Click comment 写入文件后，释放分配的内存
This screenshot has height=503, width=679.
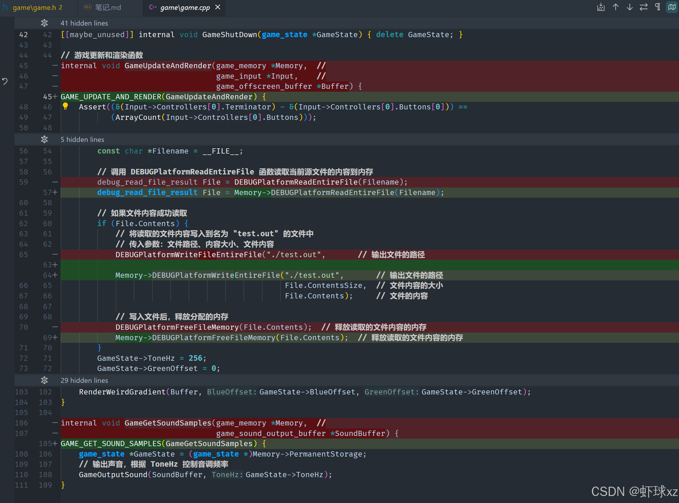coord(172,317)
